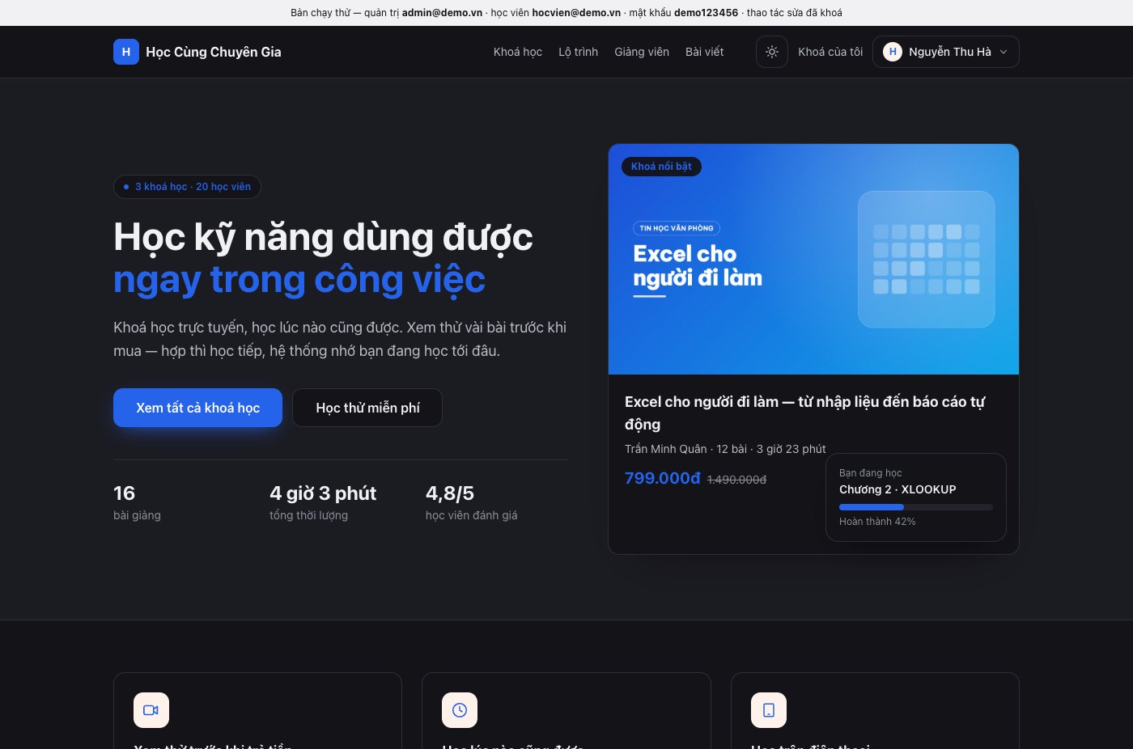The width and height of the screenshot is (1133, 749).
Task: Click the Học Cùng Chuyên Gia brand name
Action: coord(214,52)
